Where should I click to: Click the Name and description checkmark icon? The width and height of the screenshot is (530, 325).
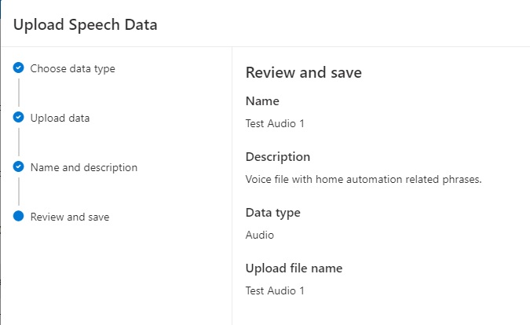click(19, 167)
